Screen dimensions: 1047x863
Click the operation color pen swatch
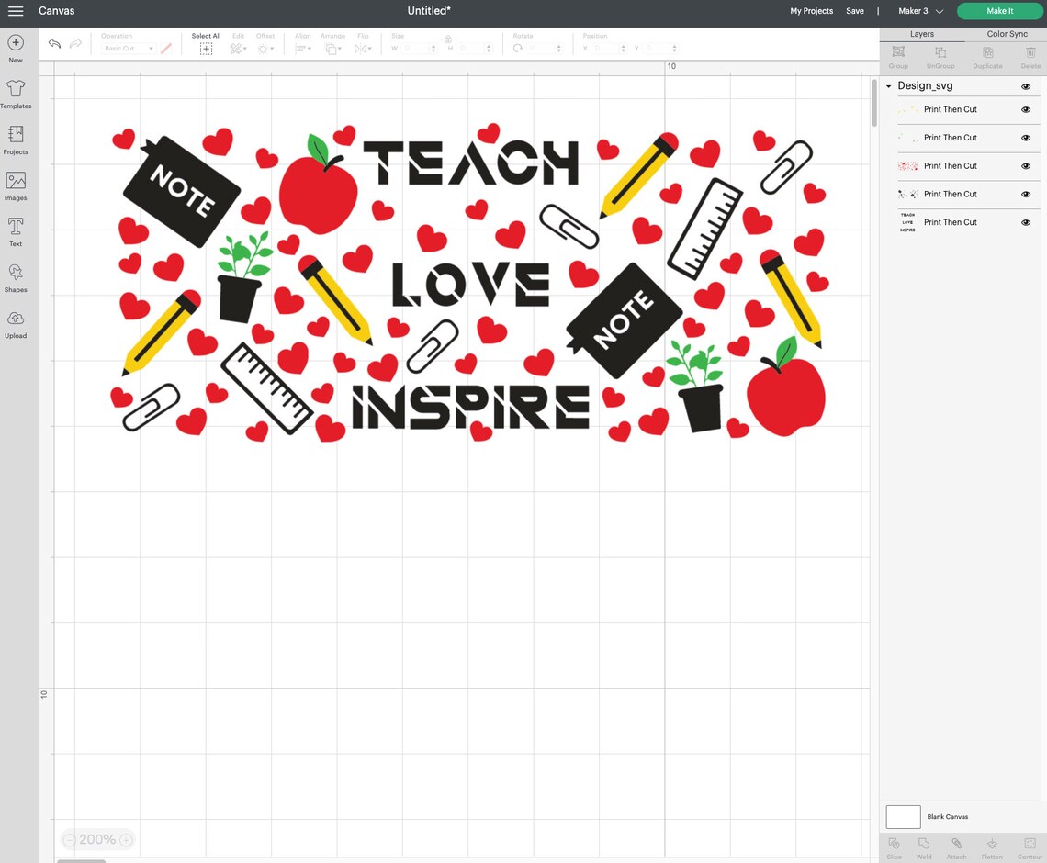[166, 48]
